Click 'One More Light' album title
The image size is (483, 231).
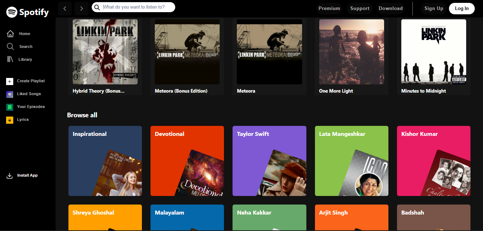(x=336, y=91)
